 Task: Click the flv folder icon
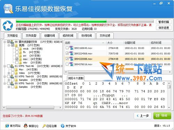click(21, 52)
